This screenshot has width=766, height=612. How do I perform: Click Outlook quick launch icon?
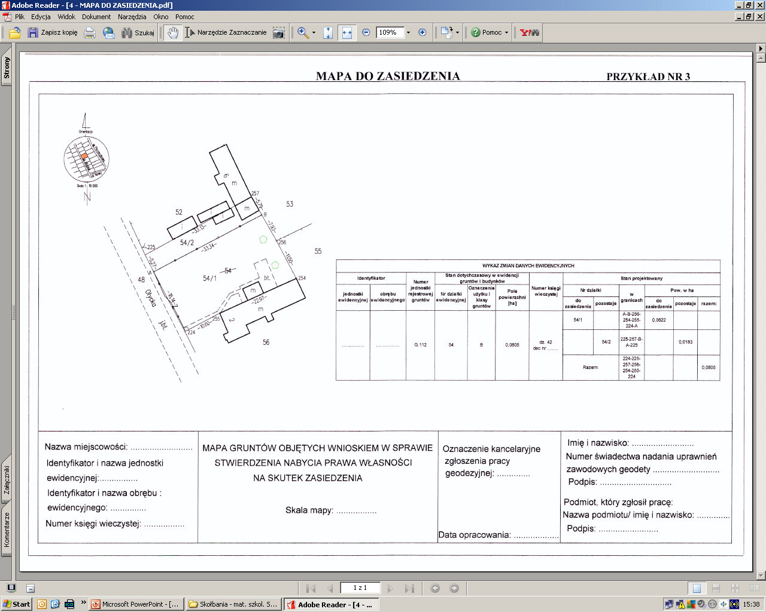(x=41, y=604)
